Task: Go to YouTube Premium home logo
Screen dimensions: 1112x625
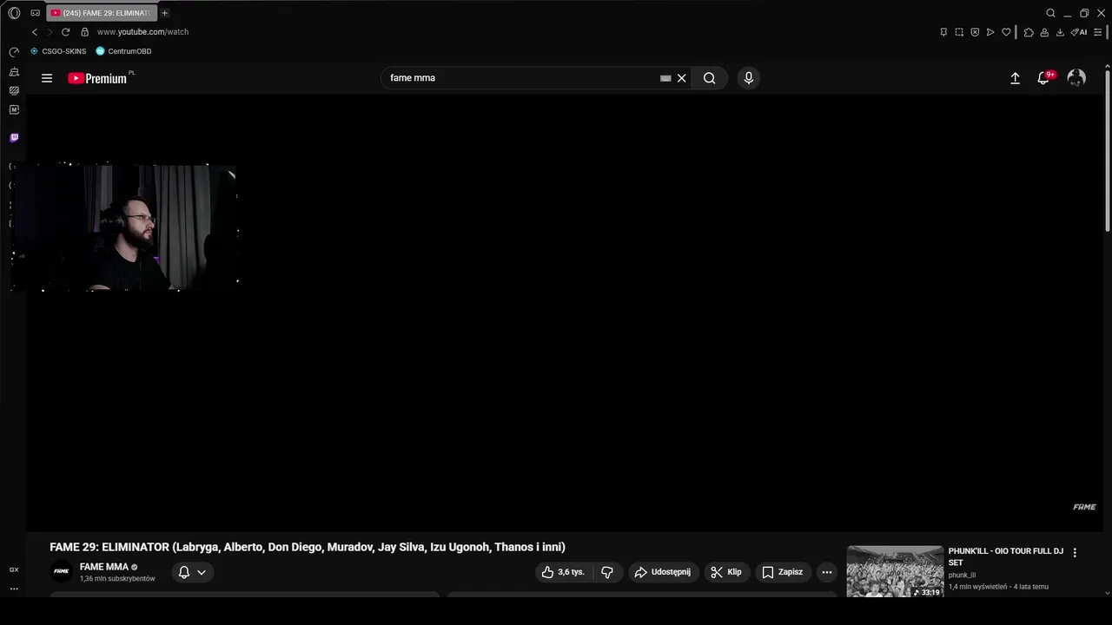Action: pyautogui.click(x=98, y=78)
